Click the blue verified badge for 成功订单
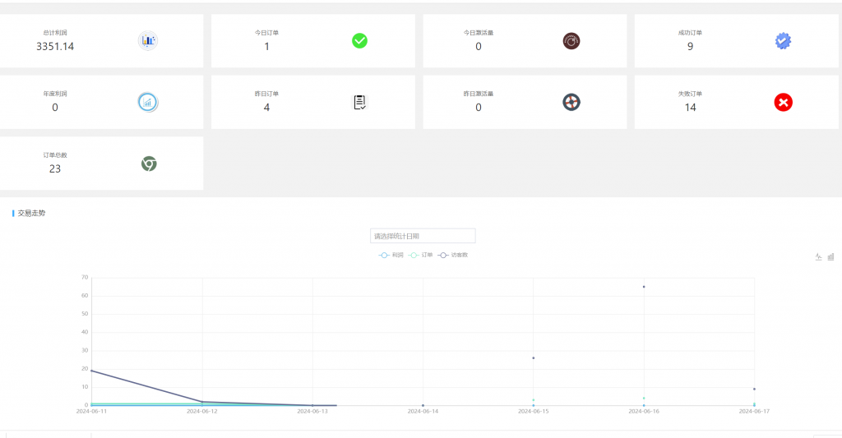Viewport: 842px width, 438px height. (784, 40)
